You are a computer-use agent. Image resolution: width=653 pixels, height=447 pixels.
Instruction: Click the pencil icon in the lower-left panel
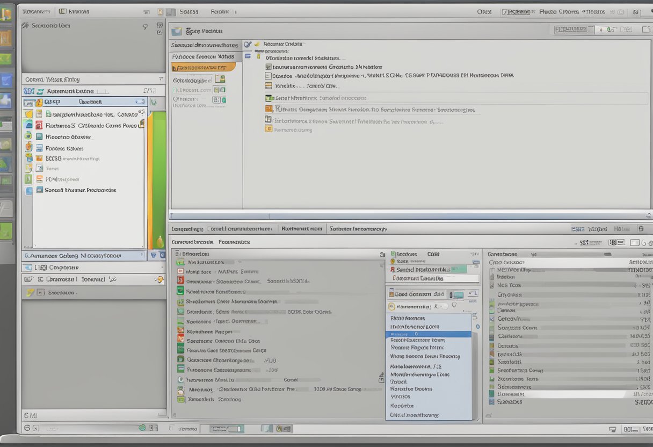31,293
